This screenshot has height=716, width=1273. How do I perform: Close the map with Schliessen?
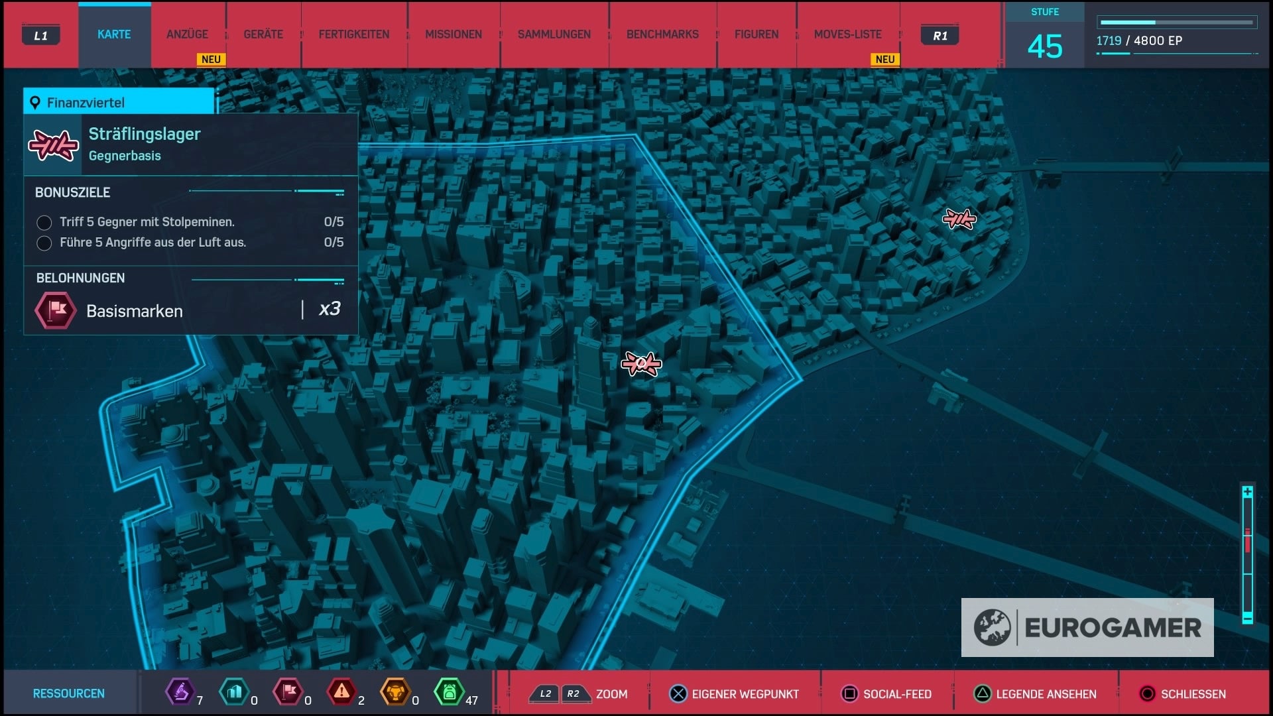point(1193,694)
